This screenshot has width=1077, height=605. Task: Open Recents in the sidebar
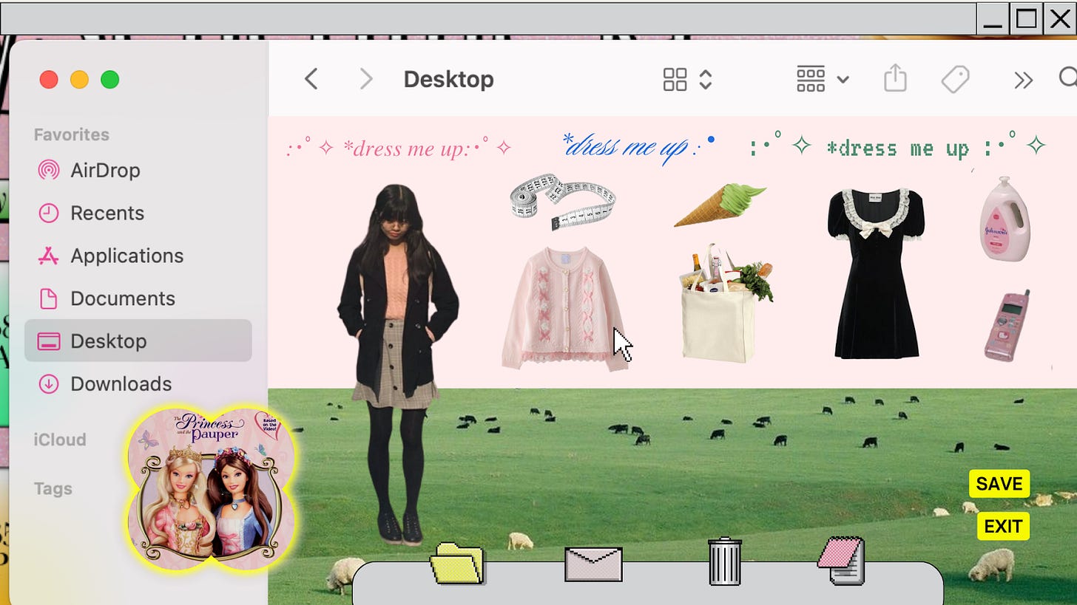(x=138, y=213)
